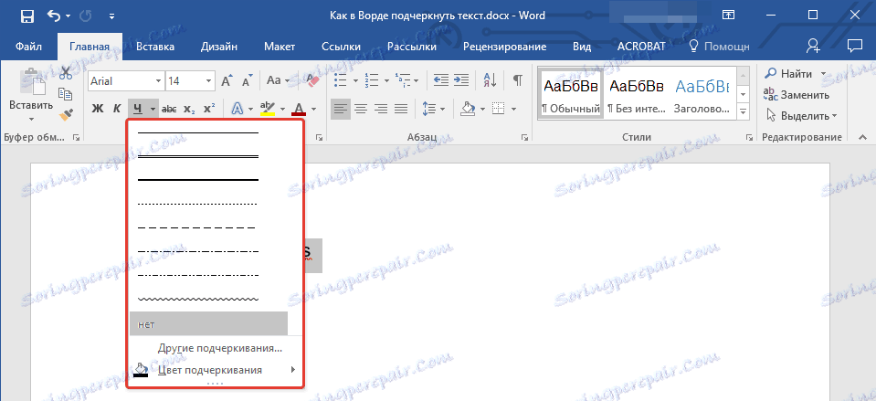Viewport: 876px width, 401px height.
Task: Open Выделить select menu
Action: click(800, 116)
